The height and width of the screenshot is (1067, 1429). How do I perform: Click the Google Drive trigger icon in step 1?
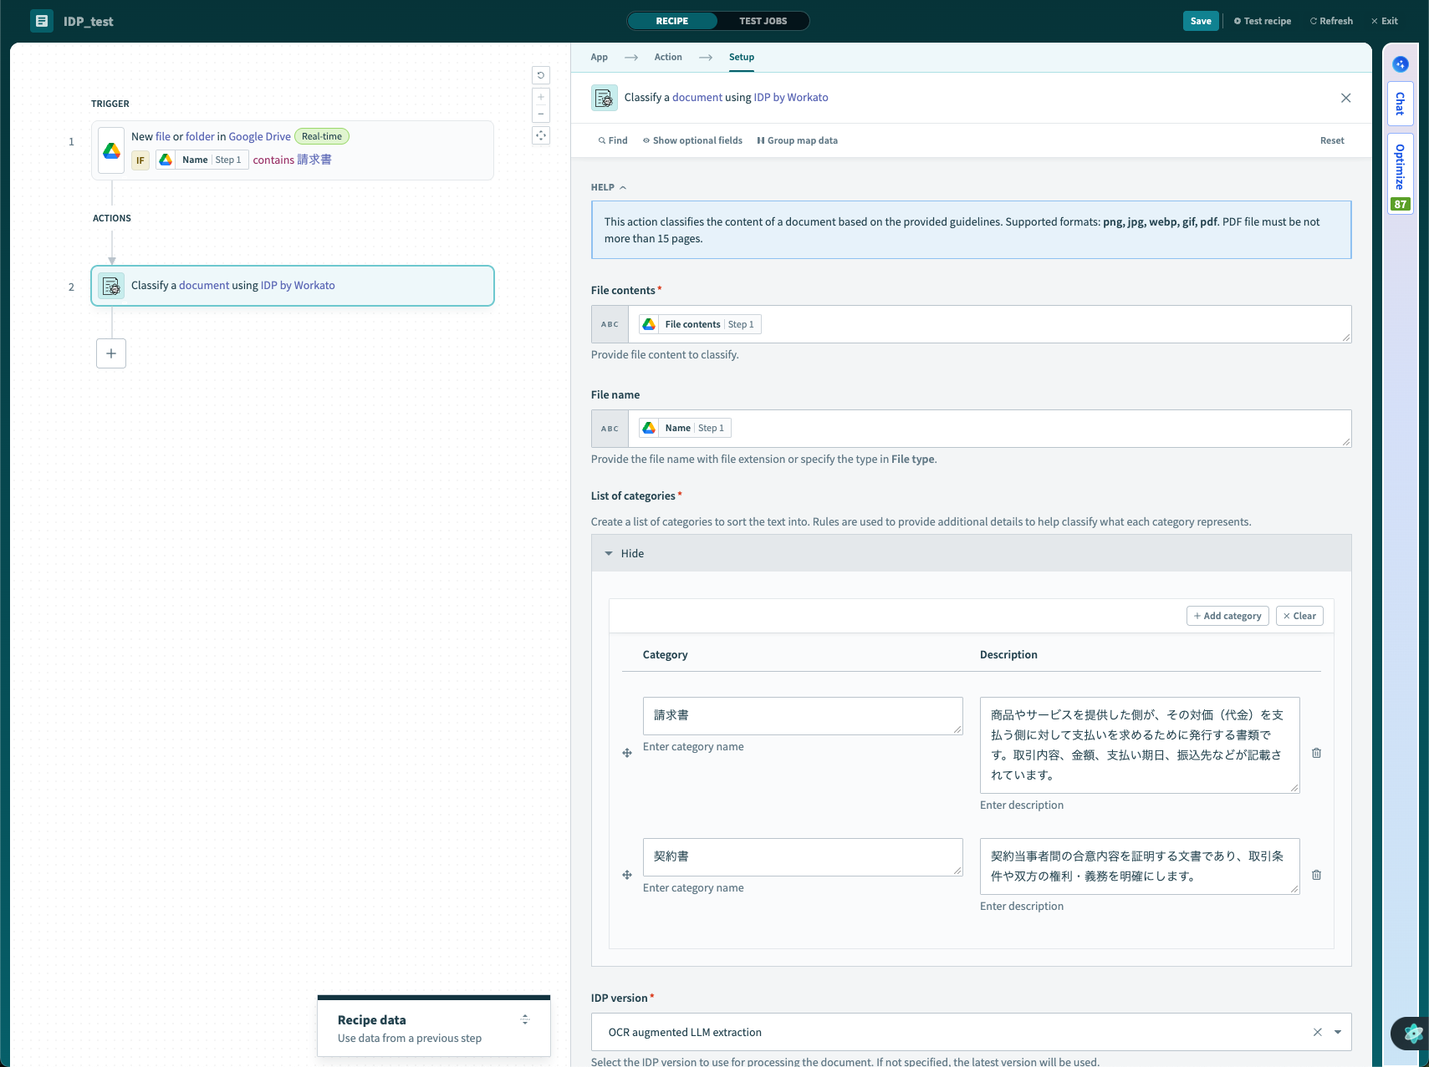(111, 150)
